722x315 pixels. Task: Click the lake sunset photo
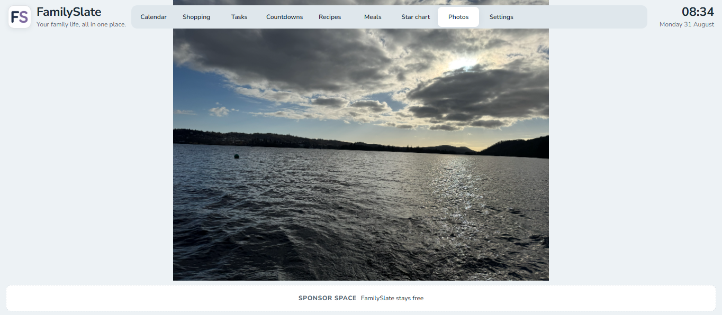[x=361, y=141]
